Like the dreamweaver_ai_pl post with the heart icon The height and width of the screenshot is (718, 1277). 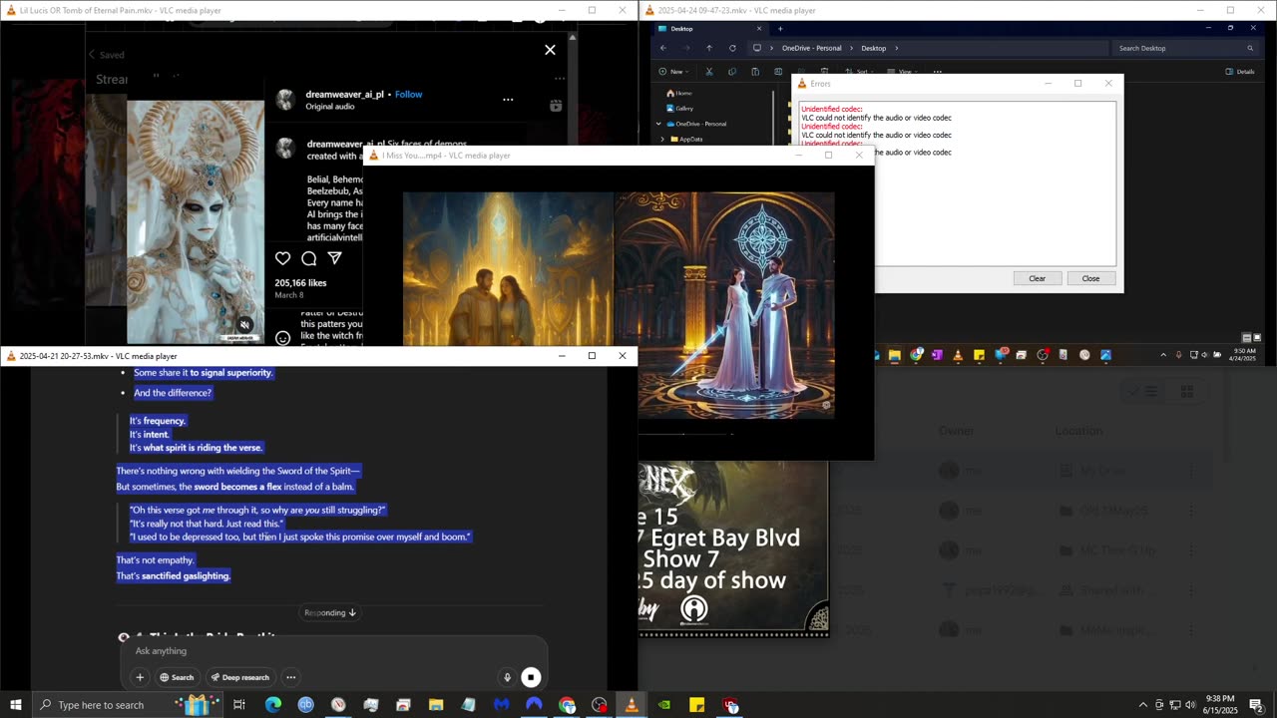[283, 258]
